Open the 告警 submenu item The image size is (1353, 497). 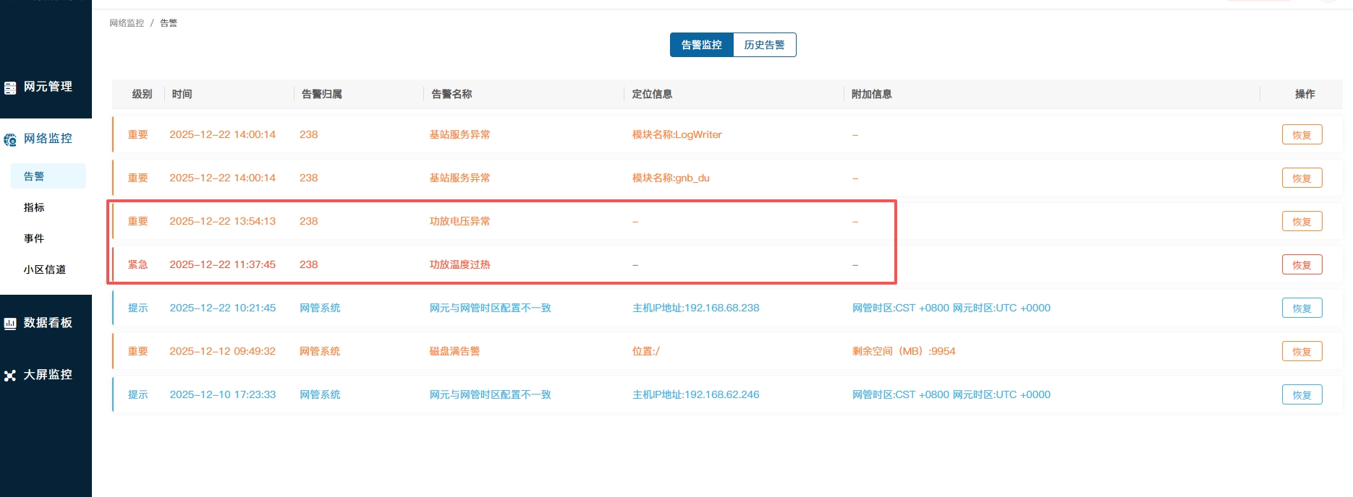(34, 176)
